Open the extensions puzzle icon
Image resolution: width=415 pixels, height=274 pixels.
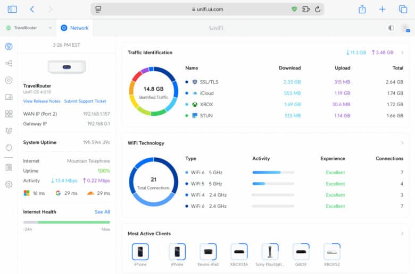coord(306,9)
